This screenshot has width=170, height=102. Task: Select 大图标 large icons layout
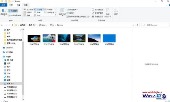tap(39, 10)
